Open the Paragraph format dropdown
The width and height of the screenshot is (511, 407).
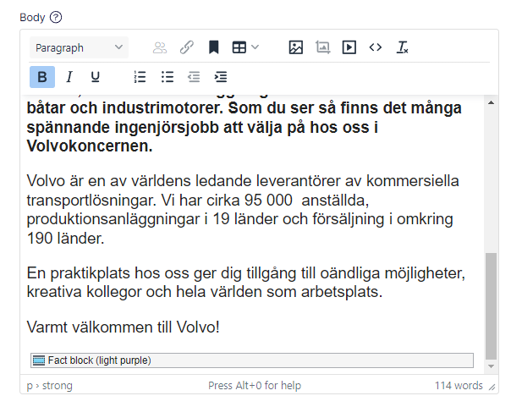[x=78, y=48]
